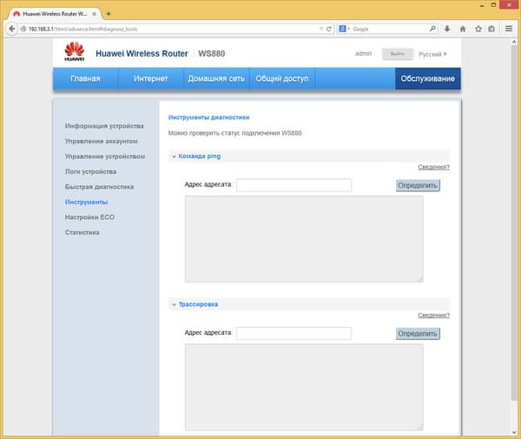The height and width of the screenshot is (439, 521).
Task: Click the WS880 model label
Action: coord(212,54)
